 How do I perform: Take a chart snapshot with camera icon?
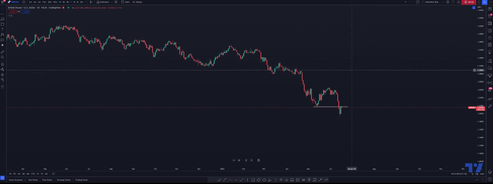[x=458, y=2]
